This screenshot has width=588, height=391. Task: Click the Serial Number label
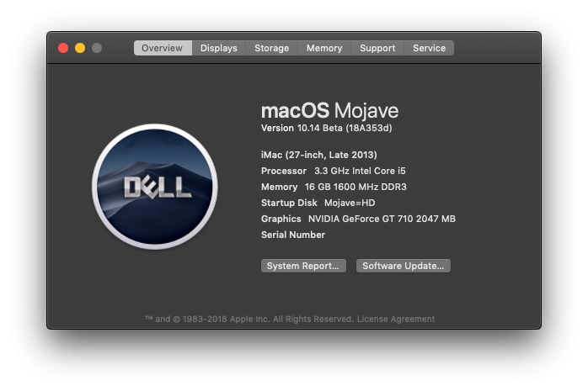point(293,235)
